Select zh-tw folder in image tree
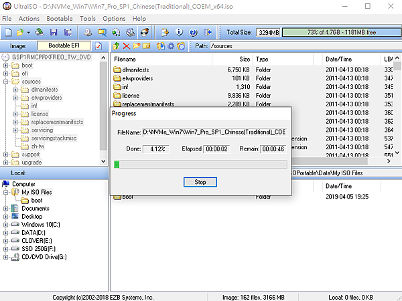402x301 pixels. [x=38, y=146]
